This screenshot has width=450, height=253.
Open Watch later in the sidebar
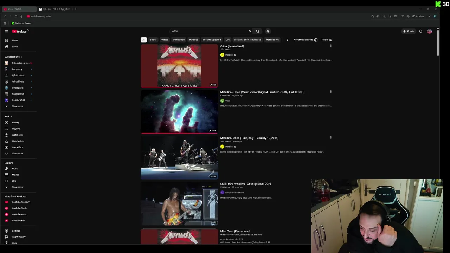[18, 135]
